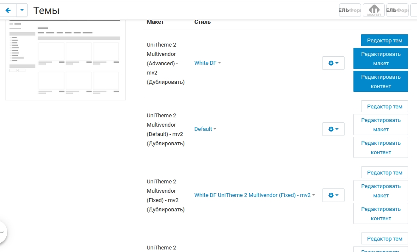This screenshot has height=252, width=417.
Task: Click Редактировать макет for the Fixed layout
Action: 381,191
